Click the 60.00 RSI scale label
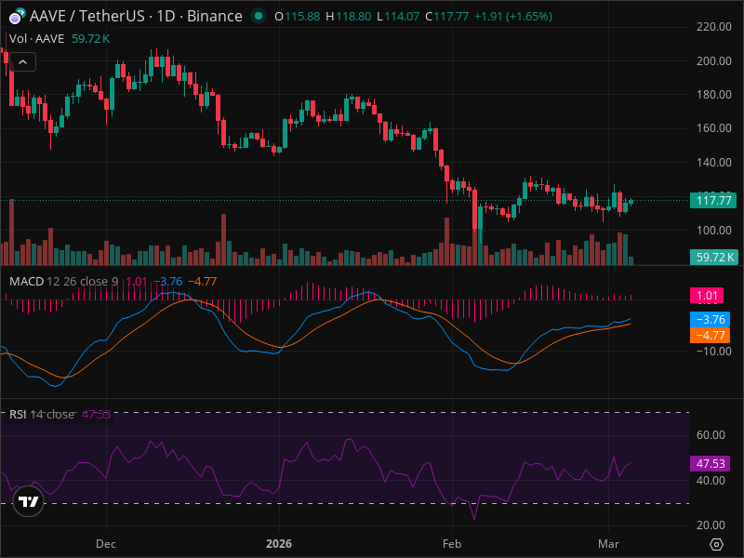This screenshot has width=744, height=558. [x=711, y=435]
